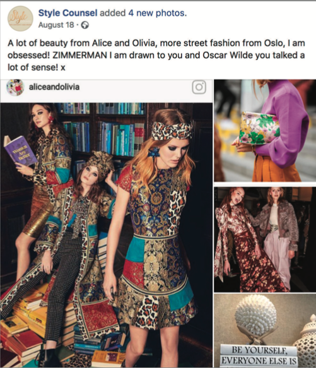The width and height of the screenshot is (316, 368).
Task: Click the white ceramic lattice jar
Action: (x=305, y=341)
